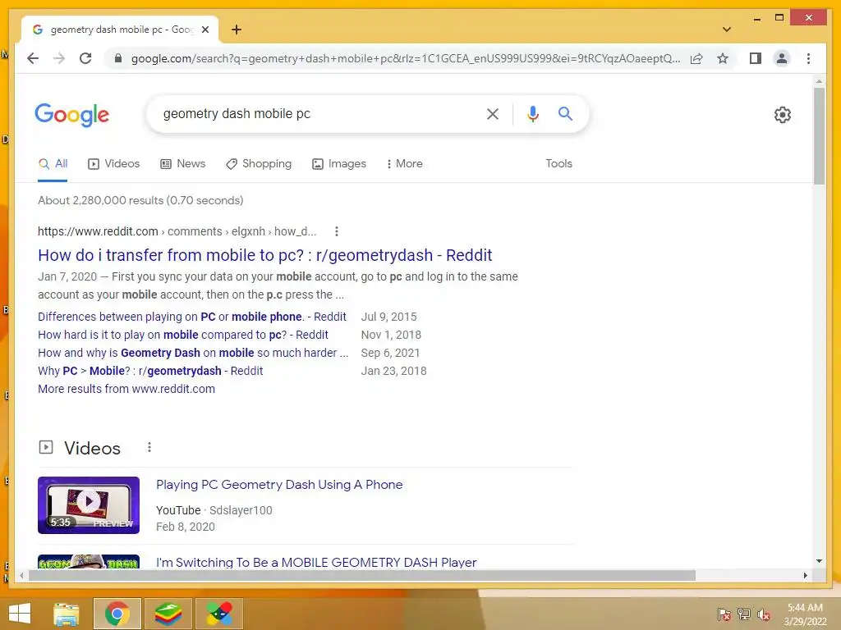Image resolution: width=841 pixels, height=630 pixels.
Task: Reload the current page
Action: [85, 58]
